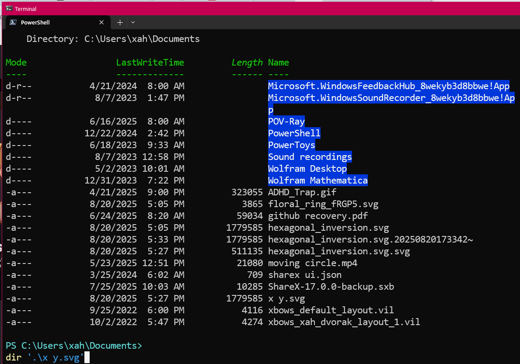Click the hexagonal_inversion.svg file name
520x364 pixels.
[x=328, y=228]
